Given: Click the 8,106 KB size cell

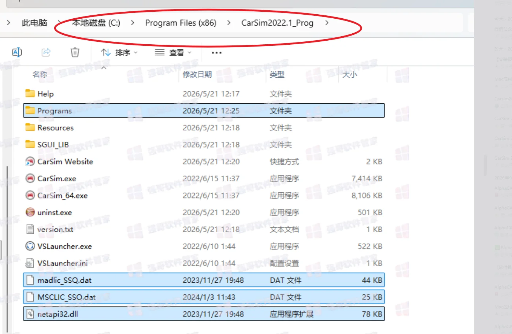Looking at the screenshot, I should click(x=367, y=195).
